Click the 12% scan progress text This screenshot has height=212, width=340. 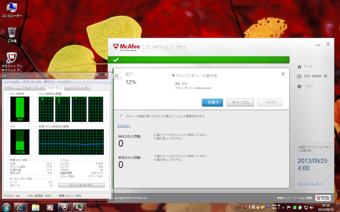pos(131,82)
